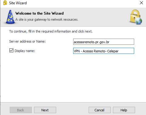Screen dimensions: 146x115
Task: Click into the Display name text field
Action: [x=104, y=51]
